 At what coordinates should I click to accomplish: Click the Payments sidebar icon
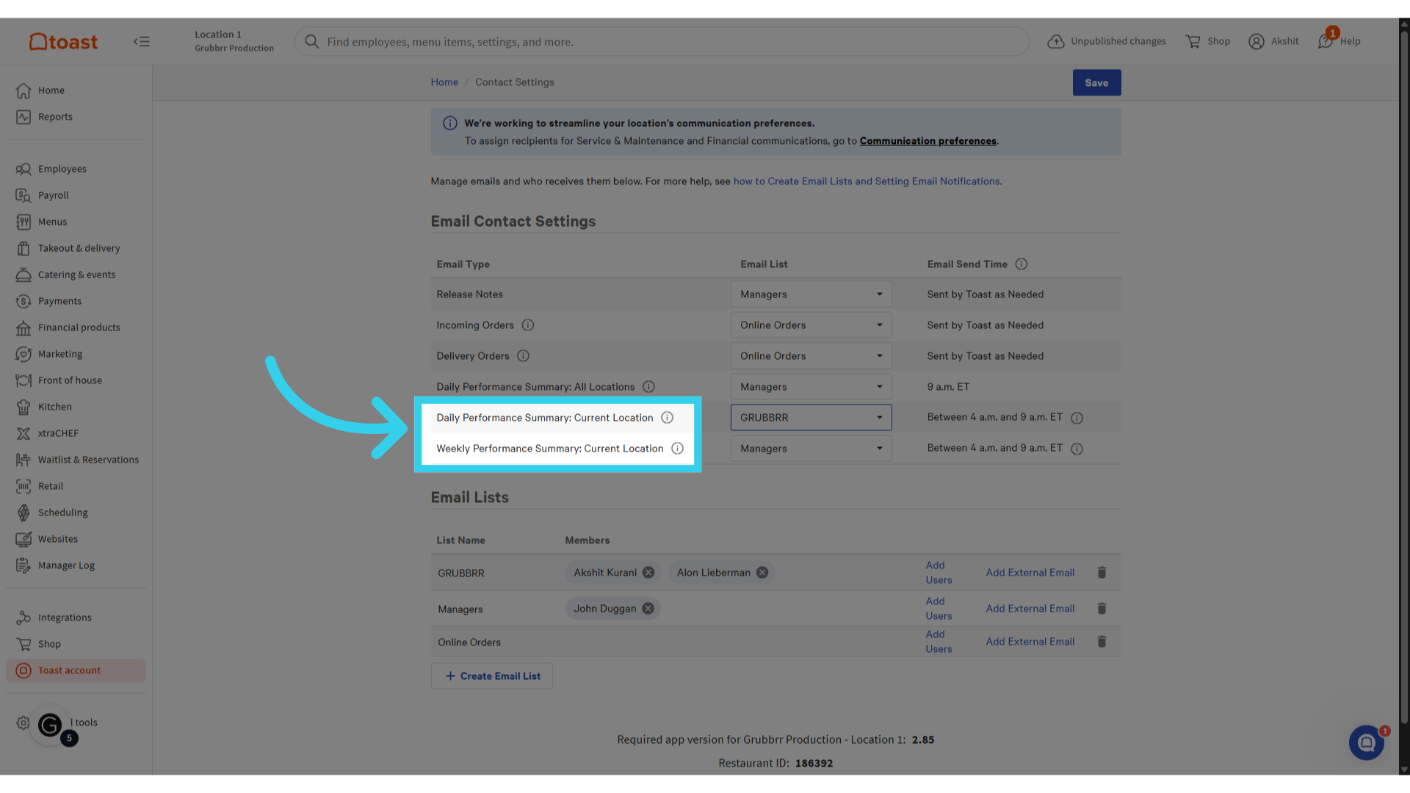coord(23,301)
